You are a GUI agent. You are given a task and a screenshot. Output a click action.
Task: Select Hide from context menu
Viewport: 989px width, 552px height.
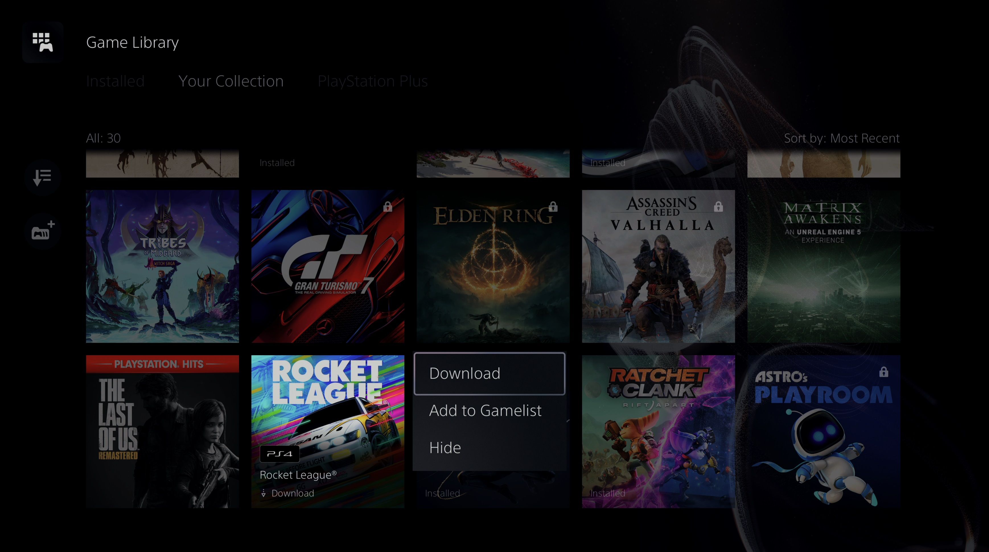444,447
